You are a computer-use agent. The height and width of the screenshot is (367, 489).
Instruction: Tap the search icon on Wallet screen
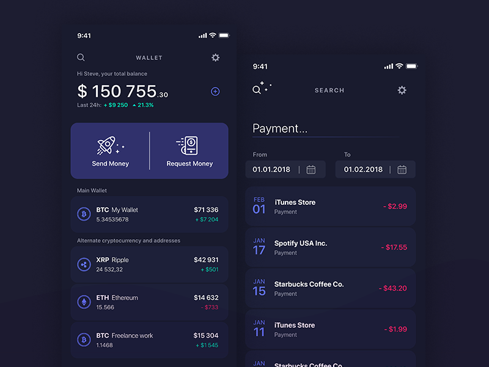81,57
